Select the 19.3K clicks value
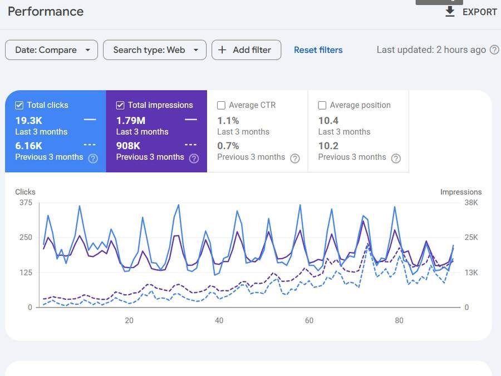Image resolution: width=501 pixels, height=376 pixels. click(29, 121)
